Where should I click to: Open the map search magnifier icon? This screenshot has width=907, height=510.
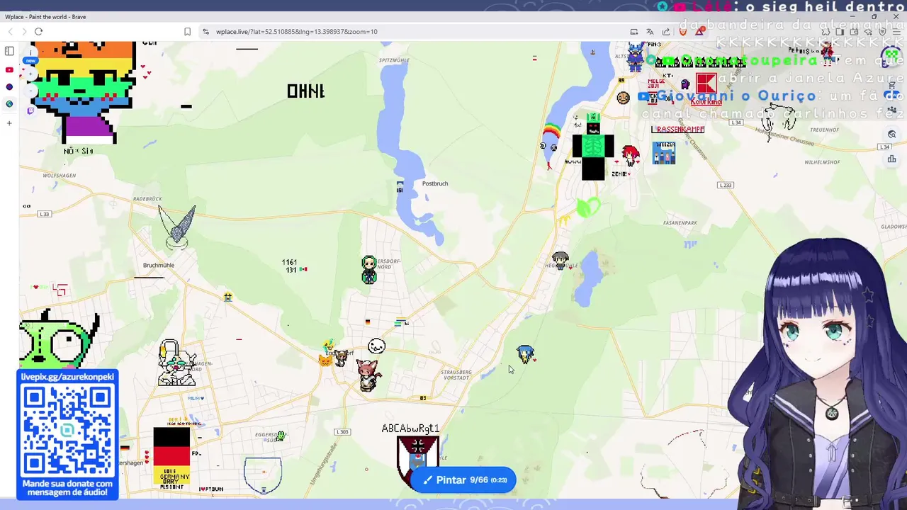coord(892,135)
